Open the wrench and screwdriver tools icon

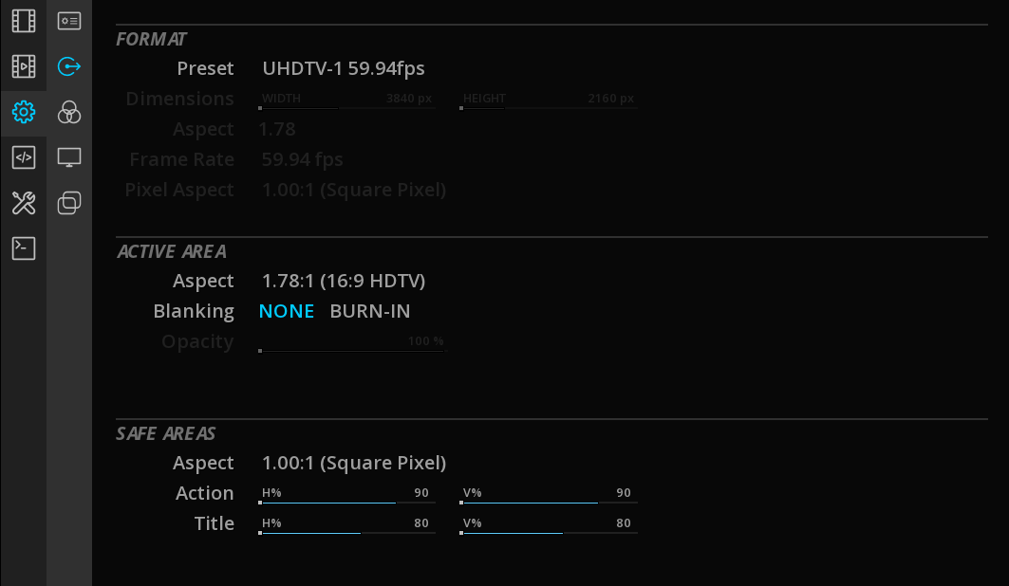[x=23, y=203]
